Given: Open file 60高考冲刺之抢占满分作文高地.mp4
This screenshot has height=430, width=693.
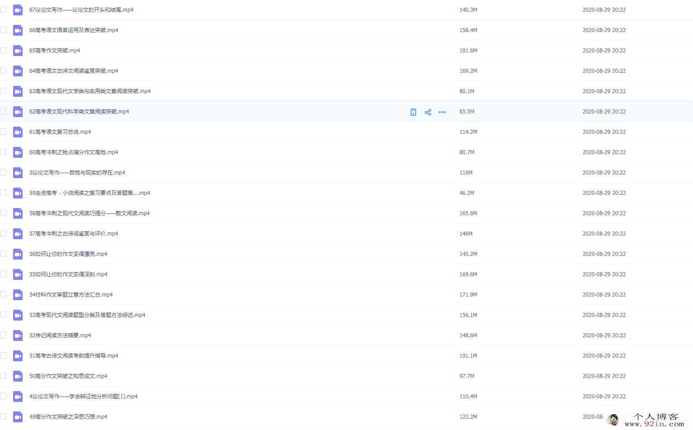Looking at the screenshot, I should point(74,152).
